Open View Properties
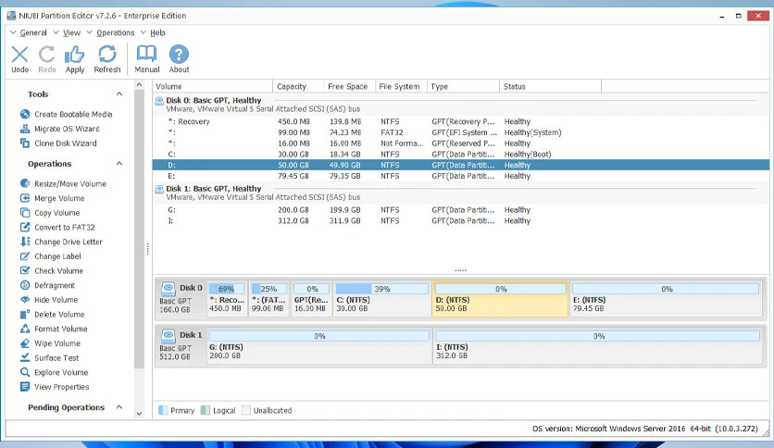 tap(55, 387)
